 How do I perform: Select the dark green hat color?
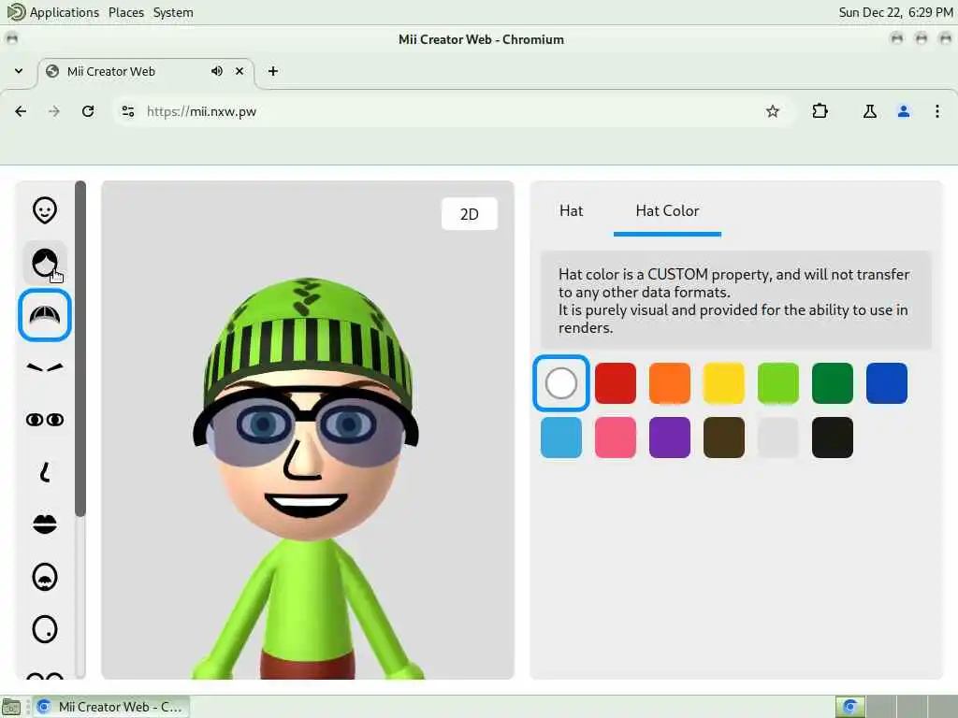pyautogui.click(x=832, y=383)
